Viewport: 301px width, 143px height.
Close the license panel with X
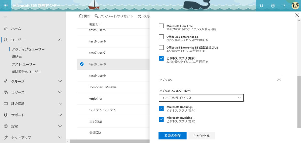point(297,15)
